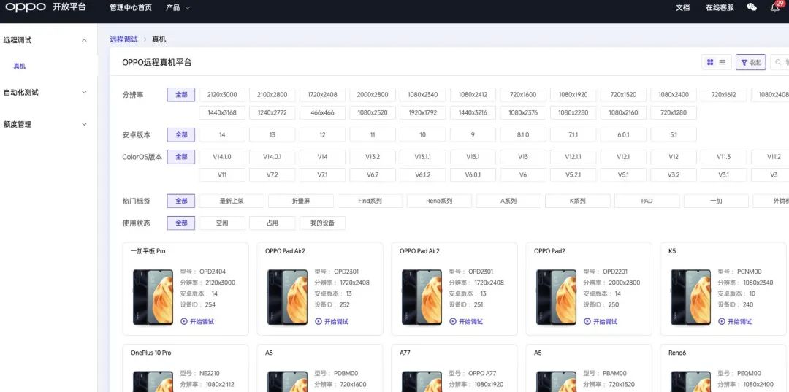The image size is (789, 392).
Task: Filter by Android version 5.1
Action: click(x=674, y=135)
